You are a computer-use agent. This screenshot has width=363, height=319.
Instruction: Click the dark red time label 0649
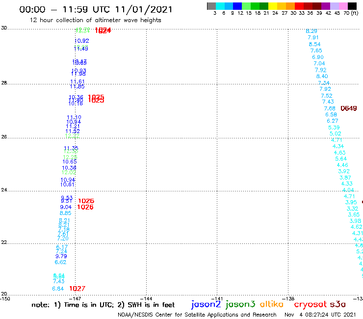point(349,108)
